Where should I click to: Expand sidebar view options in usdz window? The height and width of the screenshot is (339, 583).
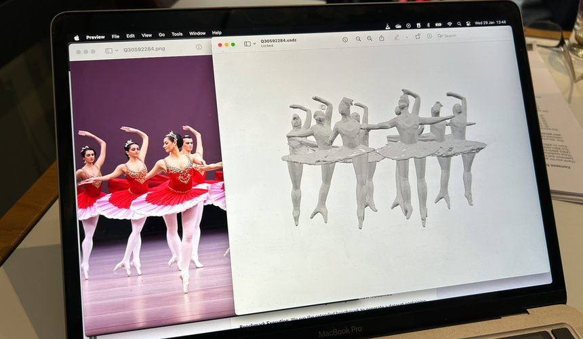[x=255, y=43]
